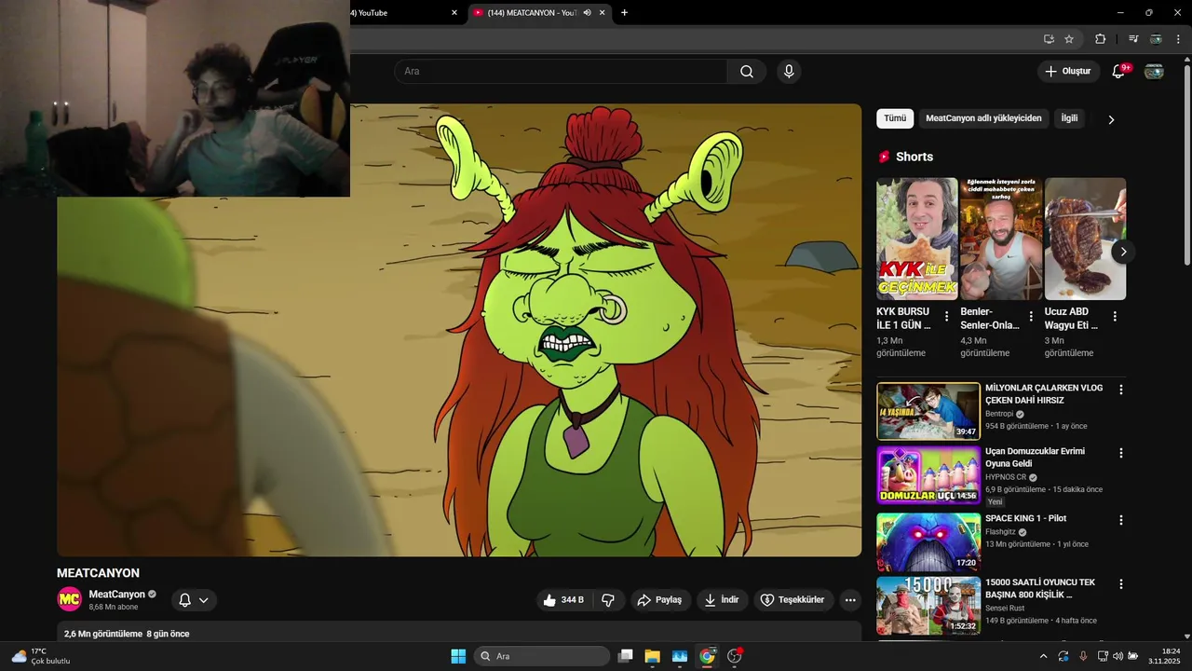Open options for Benler-Senler short
1192x671 pixels.
click(1031, 317)
